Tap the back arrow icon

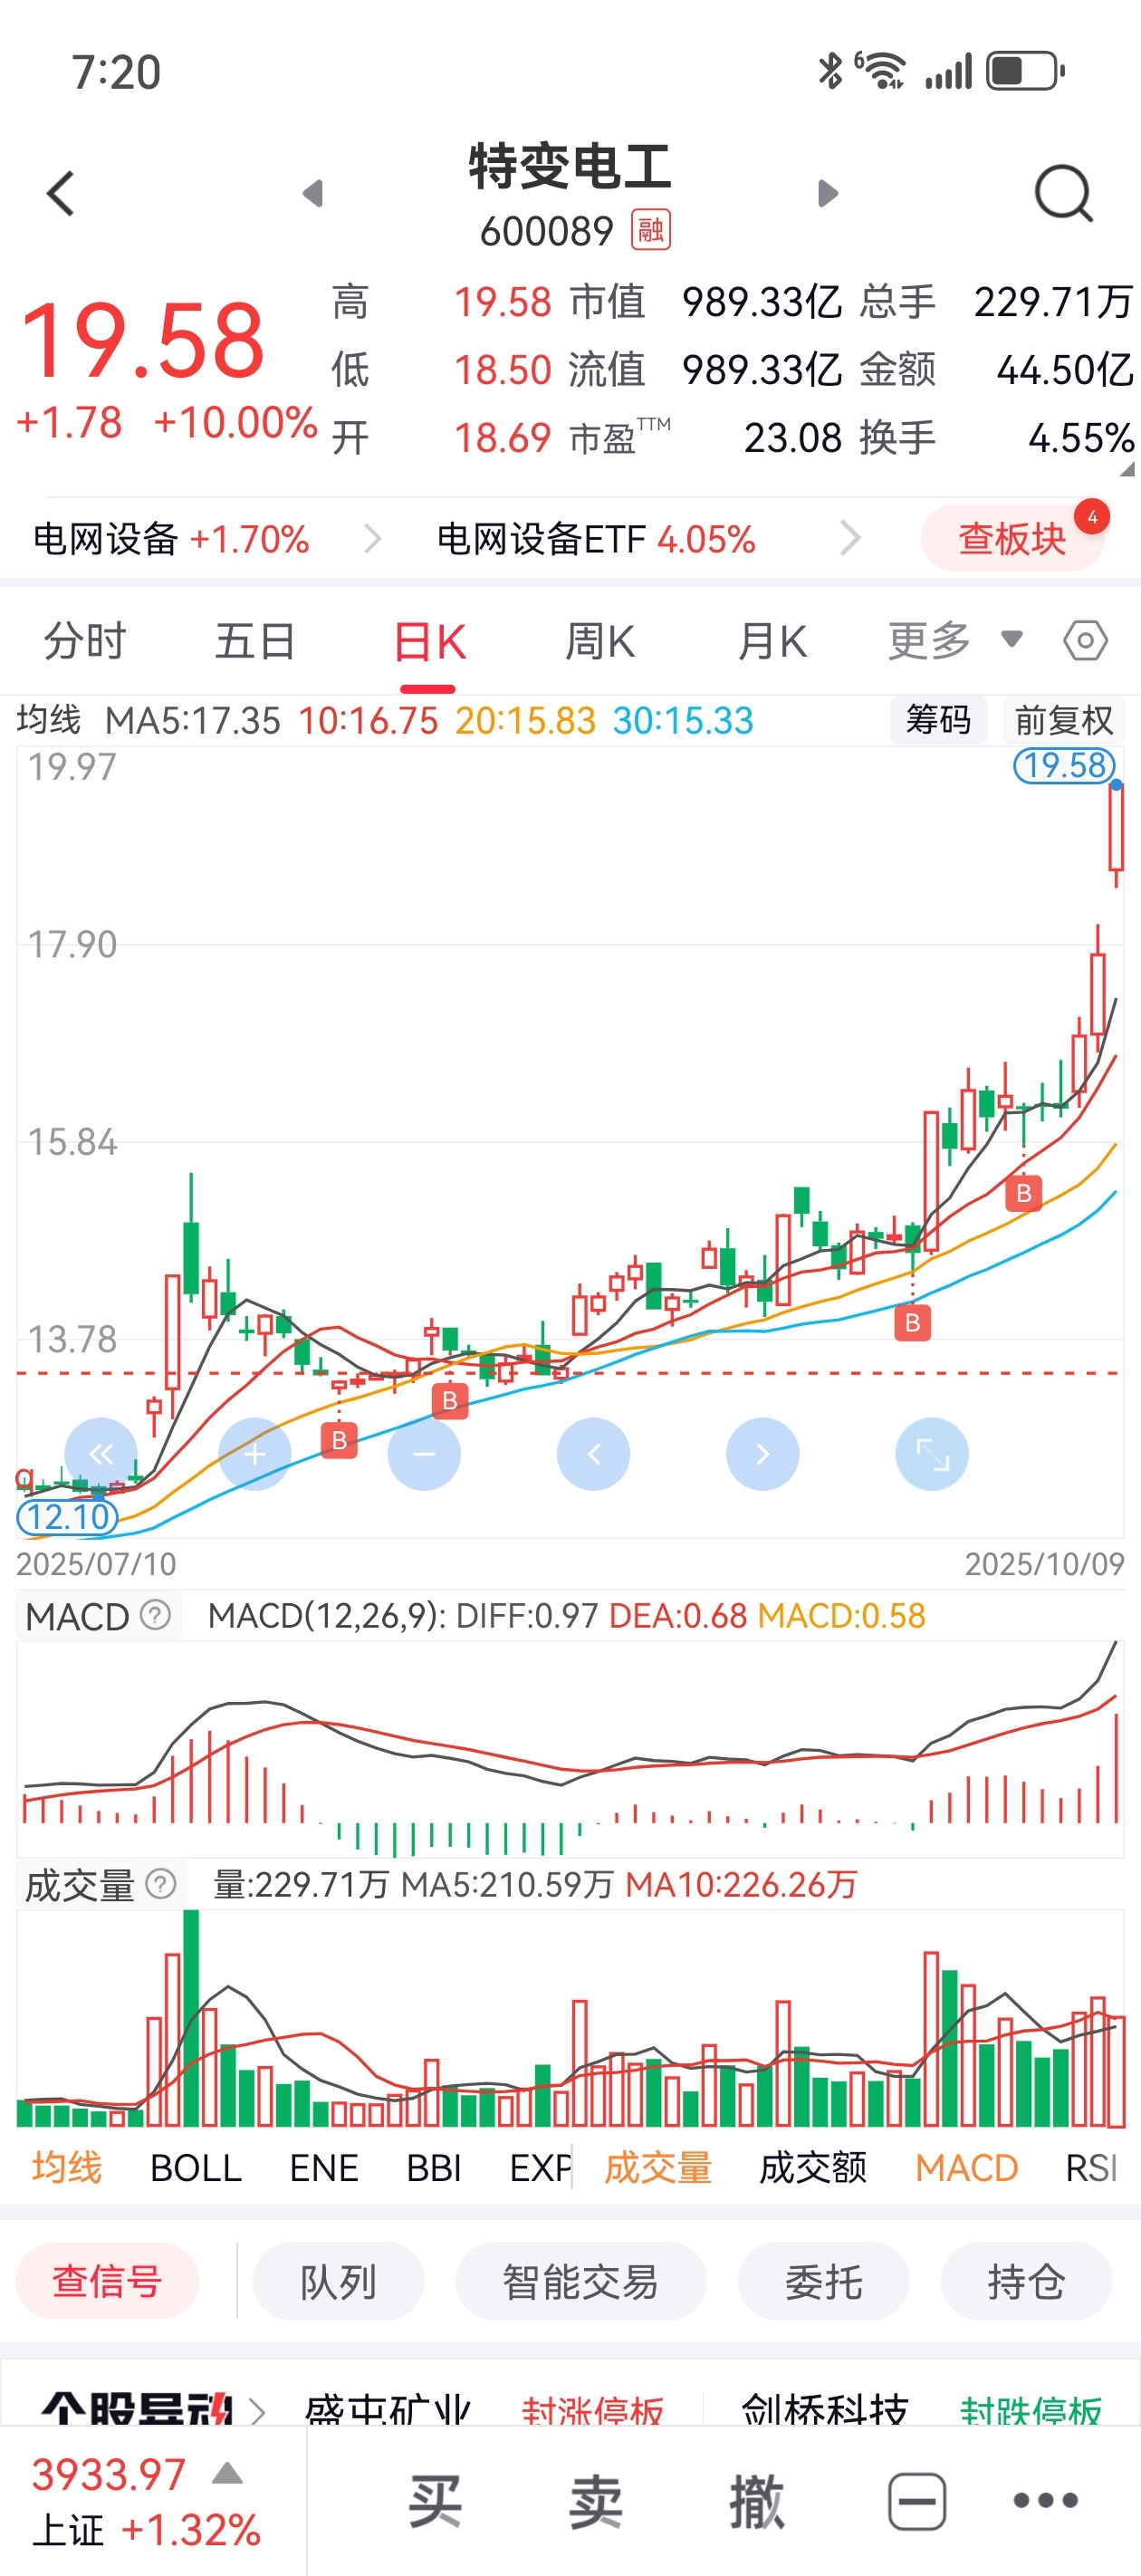click(x=61, y=193)
